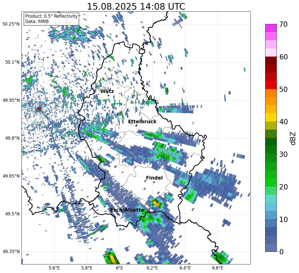The height and width of the screenshot is (273, 299).
Task: Select the Findel station label
Action: (x=154, y=178)
